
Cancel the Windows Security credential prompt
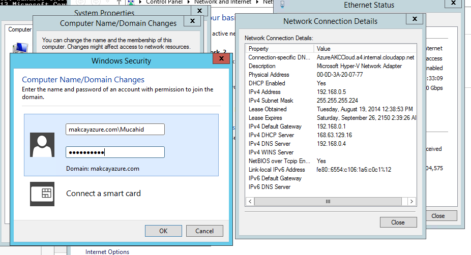click(x=204, y=231)
